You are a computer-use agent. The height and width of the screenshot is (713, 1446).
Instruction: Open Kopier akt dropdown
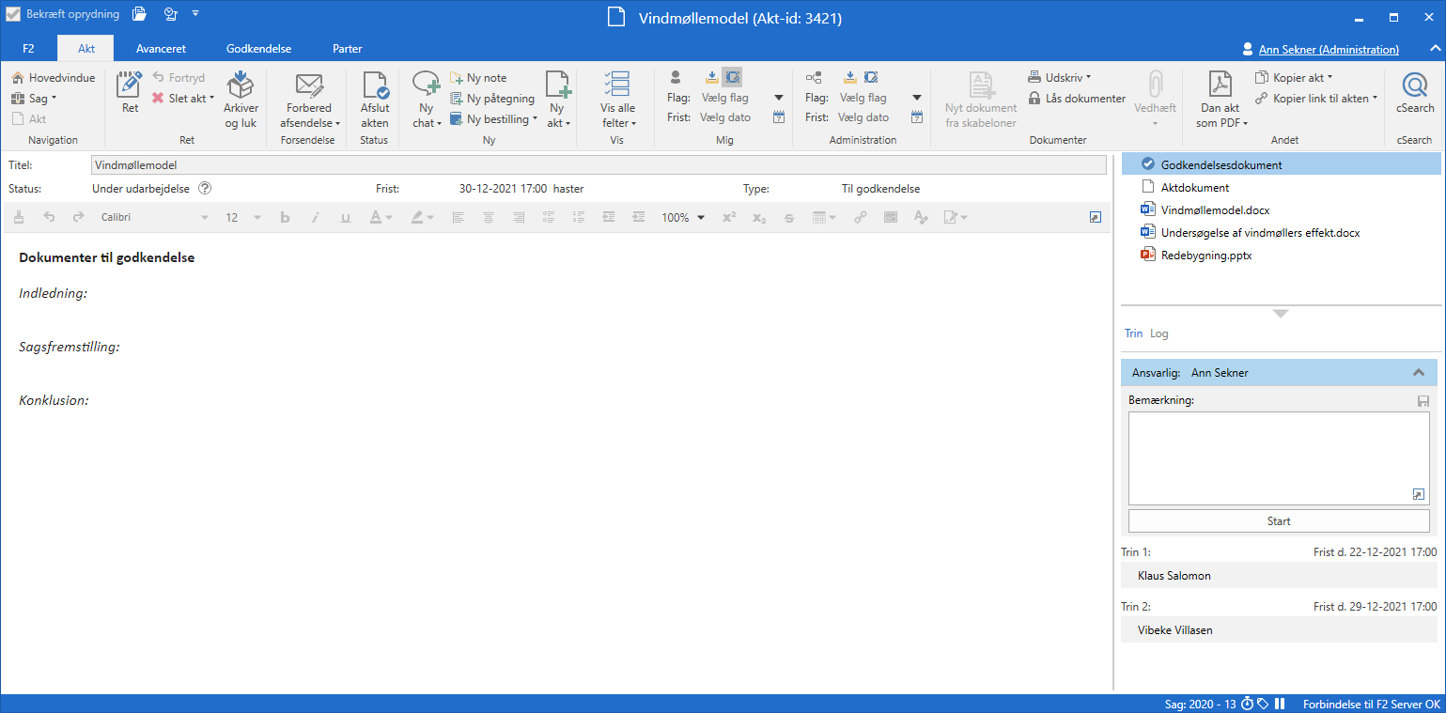[1294, 77]
